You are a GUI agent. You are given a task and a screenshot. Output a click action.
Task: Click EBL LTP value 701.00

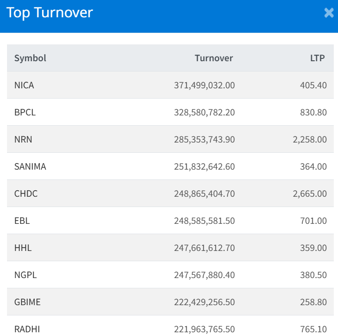313,221
